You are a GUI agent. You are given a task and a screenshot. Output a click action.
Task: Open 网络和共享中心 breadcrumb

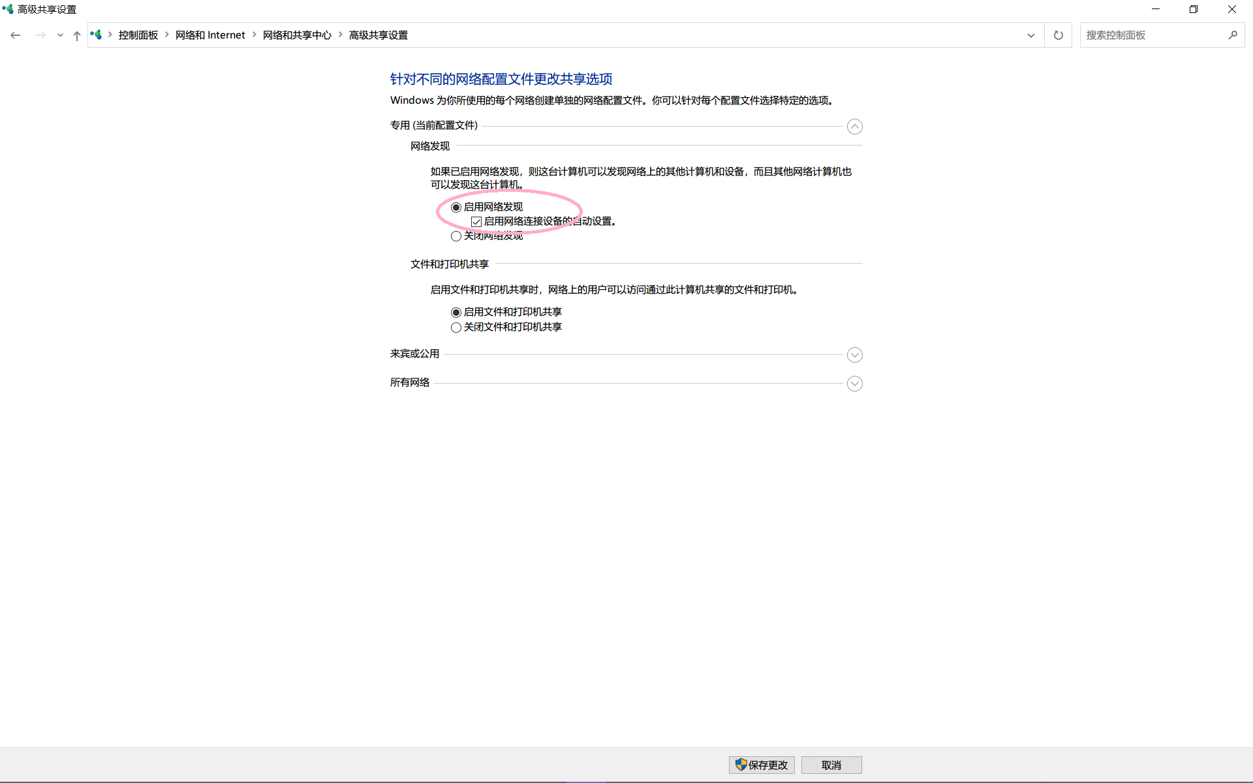pos(297,35)
